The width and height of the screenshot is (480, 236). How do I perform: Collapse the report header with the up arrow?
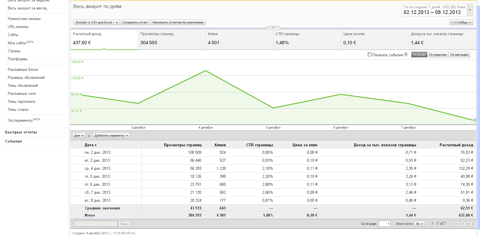click(273, 27)
